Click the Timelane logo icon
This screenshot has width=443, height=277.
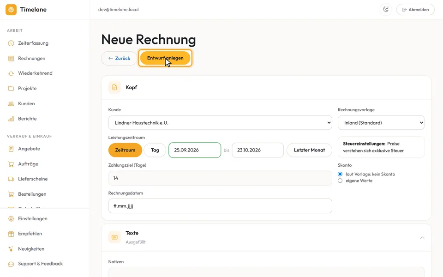point(11,10)
